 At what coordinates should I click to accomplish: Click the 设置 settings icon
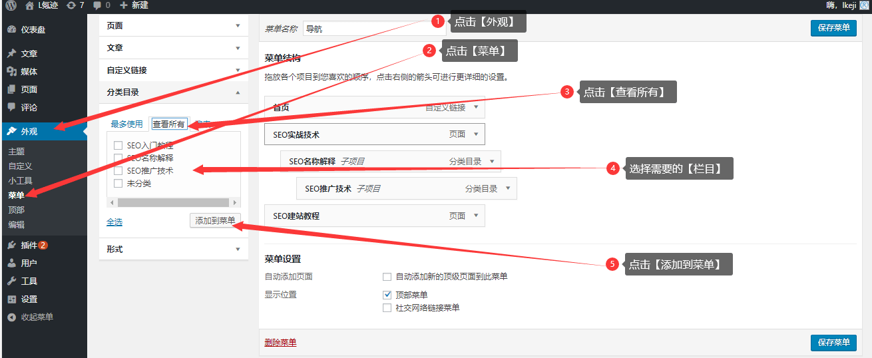[11, 299]
